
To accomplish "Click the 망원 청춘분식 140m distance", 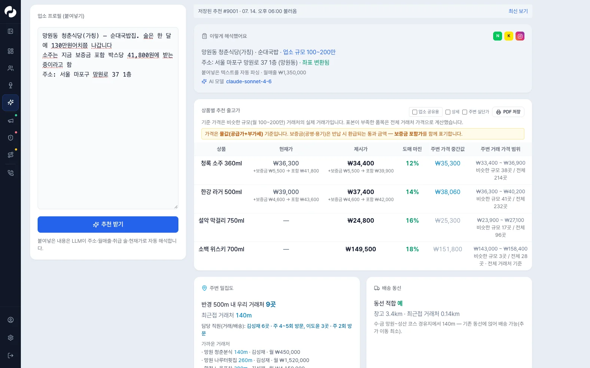I will tap(241, 352).
